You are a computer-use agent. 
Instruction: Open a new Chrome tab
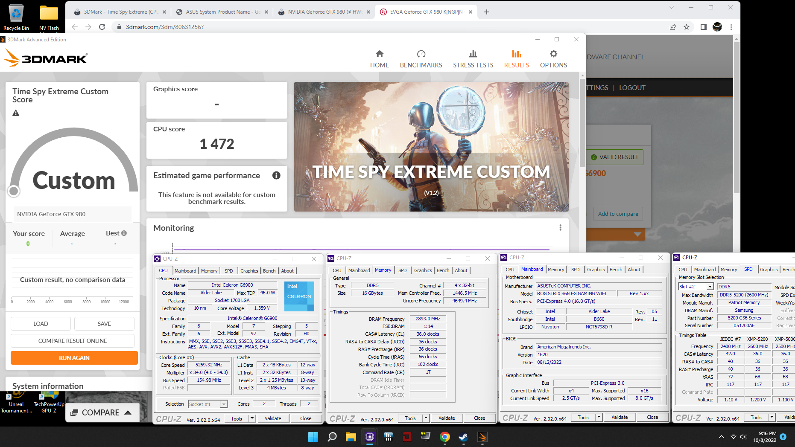(x=486, y=12)
